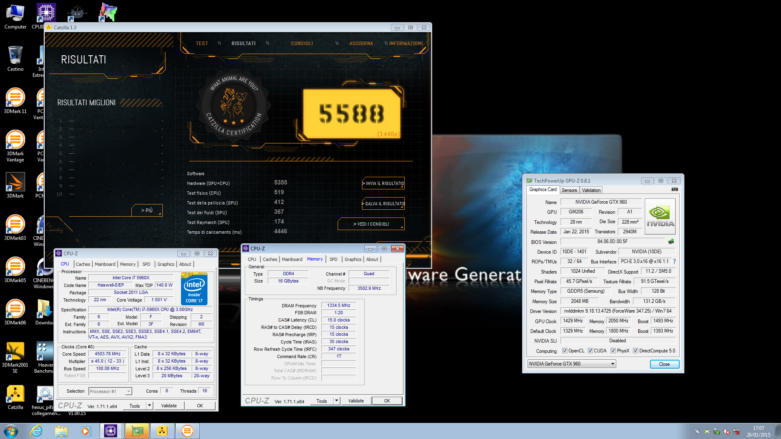Screen dimensions: 781x439
Task: Open the 3DMark06 desktop shortcut
Action: pos(15,313)
